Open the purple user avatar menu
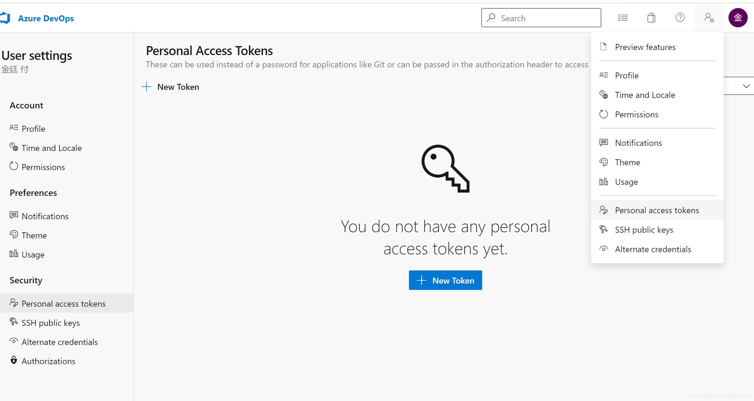The height and width of the screenshot is (401, 754). pos(738,18)
